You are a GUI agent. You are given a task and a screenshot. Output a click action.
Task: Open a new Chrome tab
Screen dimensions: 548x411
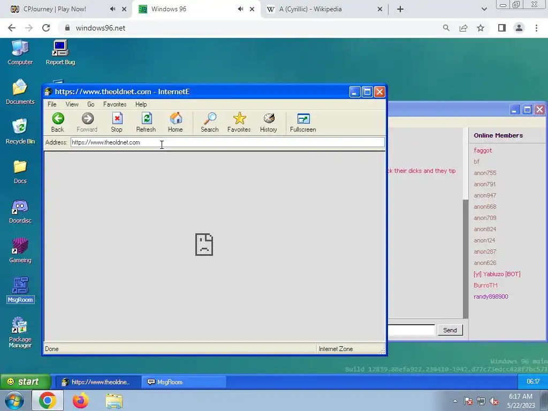tap(400, 9)
